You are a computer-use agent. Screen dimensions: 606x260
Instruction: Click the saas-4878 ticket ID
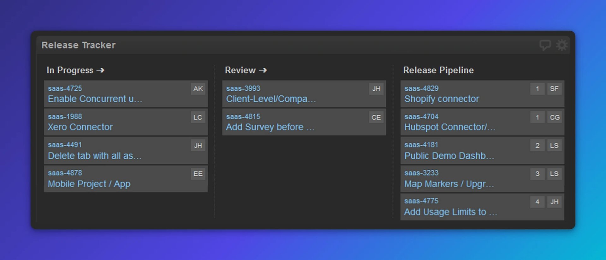(x=65, y=173)
